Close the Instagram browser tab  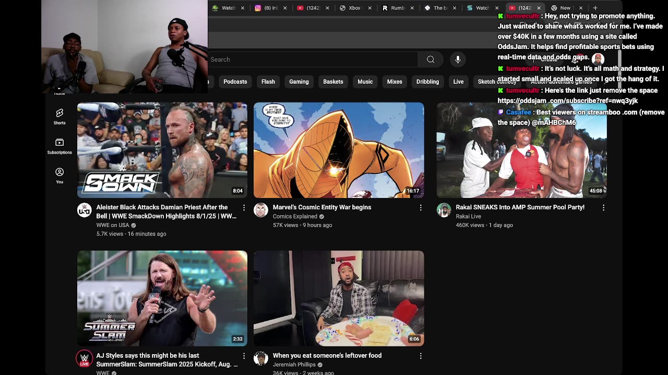[285, 8]
